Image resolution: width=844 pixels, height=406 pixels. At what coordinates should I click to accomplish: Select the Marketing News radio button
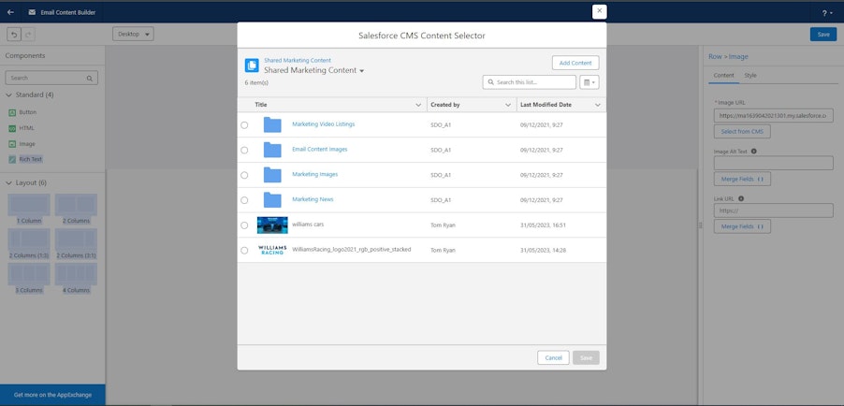[244, 200]
